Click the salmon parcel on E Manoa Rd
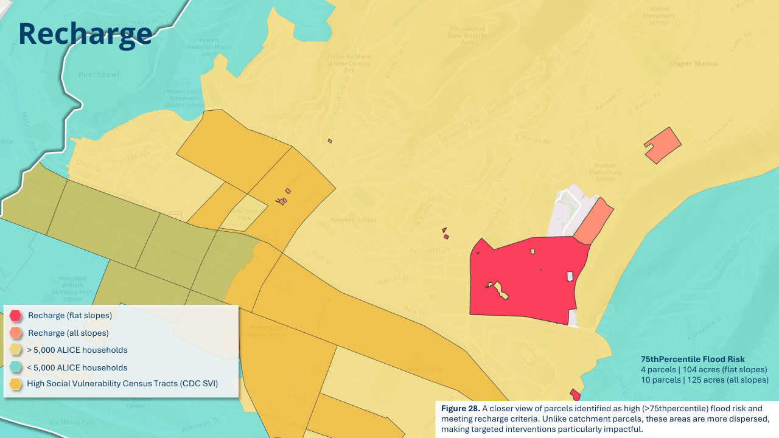 point(663,145)
